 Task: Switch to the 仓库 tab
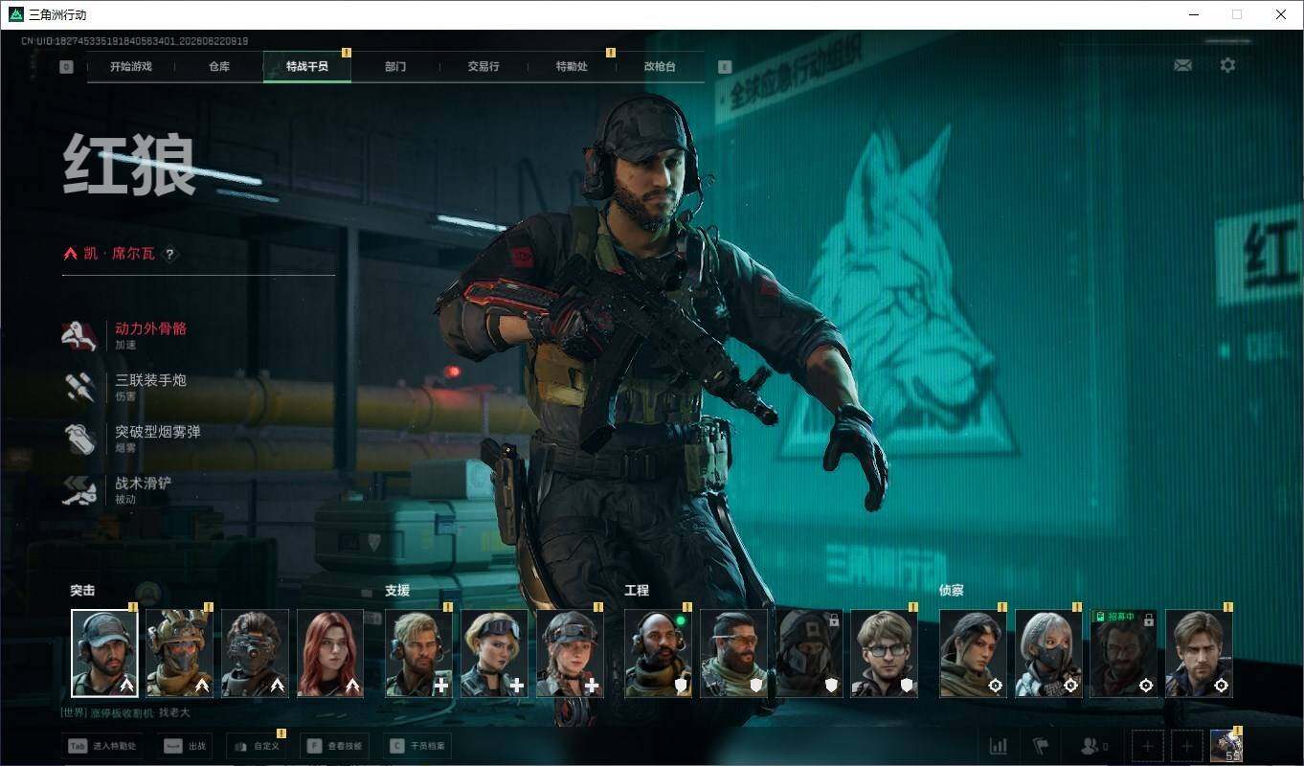pos(219,67)
